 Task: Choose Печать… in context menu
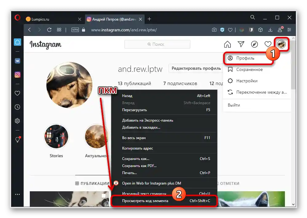coord(165,173)
